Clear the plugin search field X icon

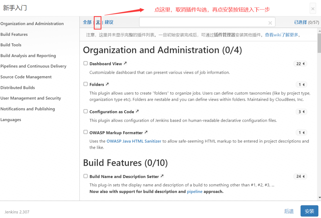coord(270,23)
